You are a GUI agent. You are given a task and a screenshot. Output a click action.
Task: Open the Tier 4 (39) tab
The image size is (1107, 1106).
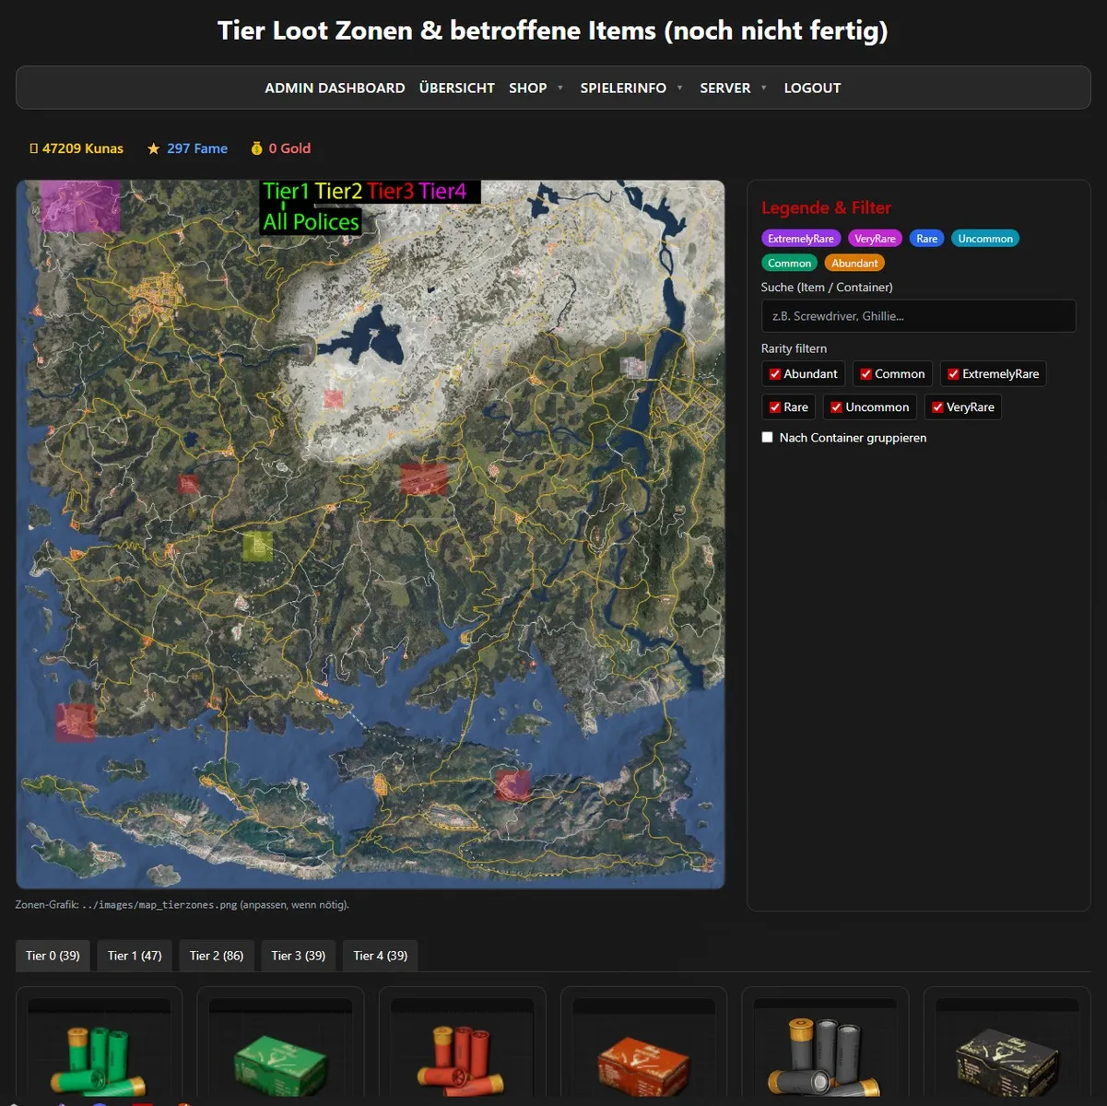[380, 956]
